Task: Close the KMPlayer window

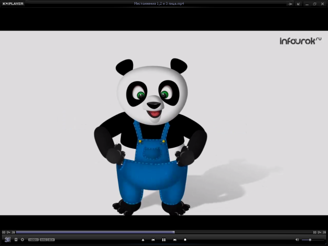Action: [x=323, y=4]
